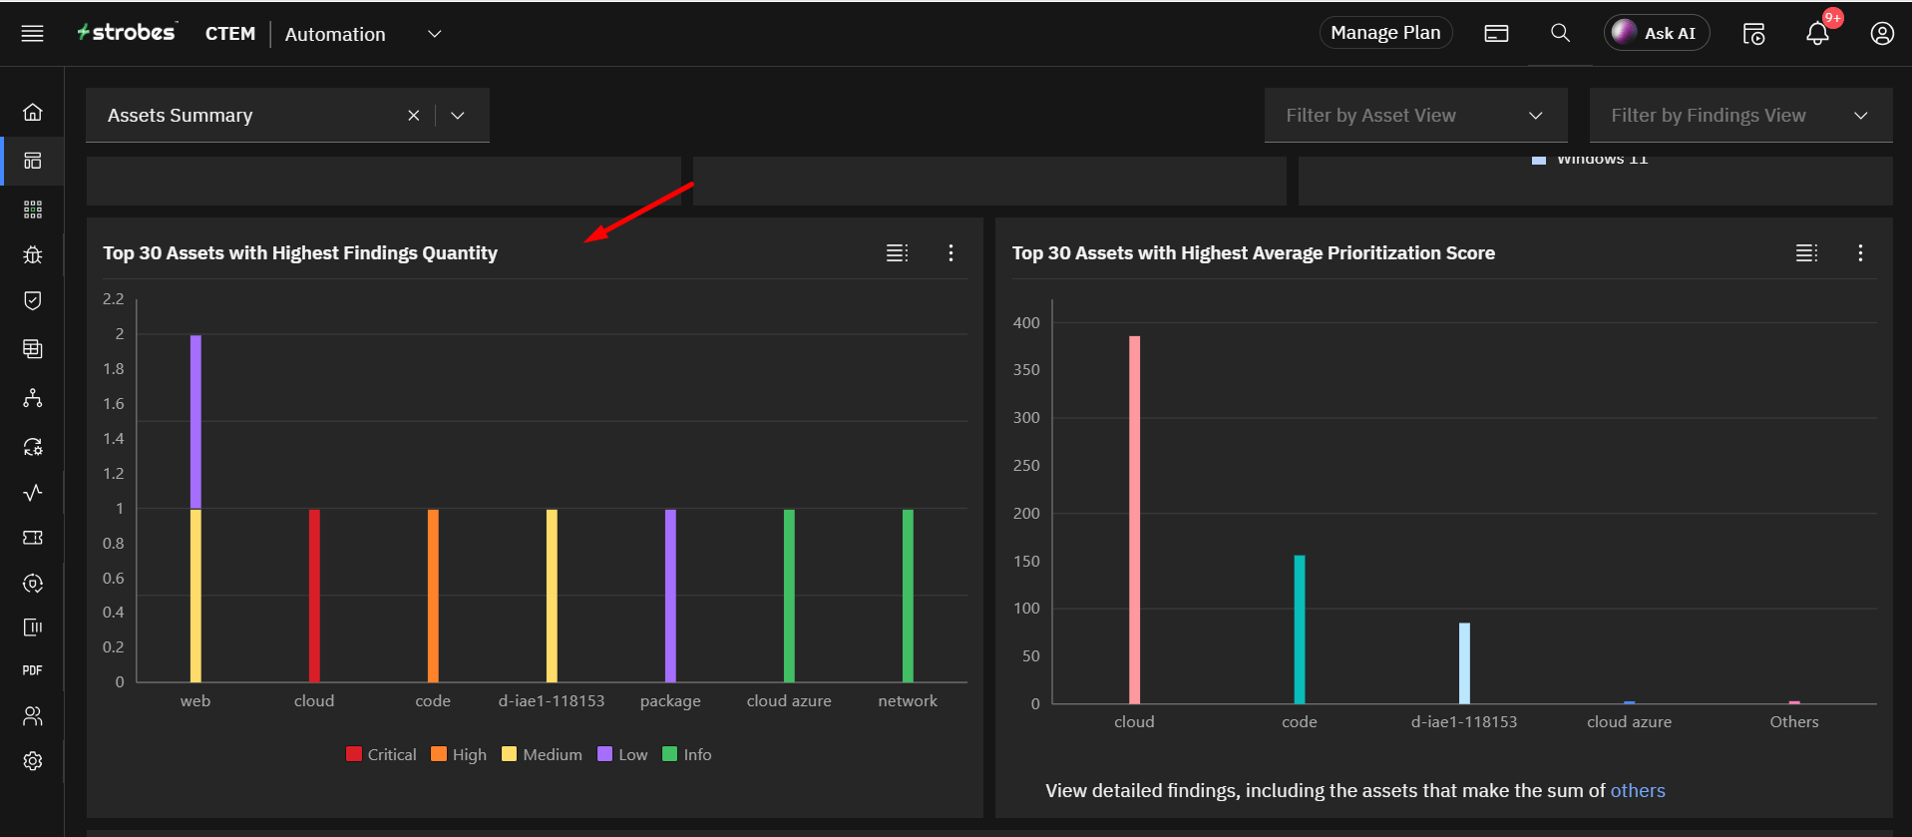Click the Manage Plan button

click(1385, 33)
